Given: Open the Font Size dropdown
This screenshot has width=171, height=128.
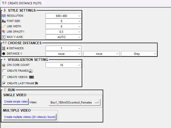Looking at the screenshot, I should [x=63, y=21].
